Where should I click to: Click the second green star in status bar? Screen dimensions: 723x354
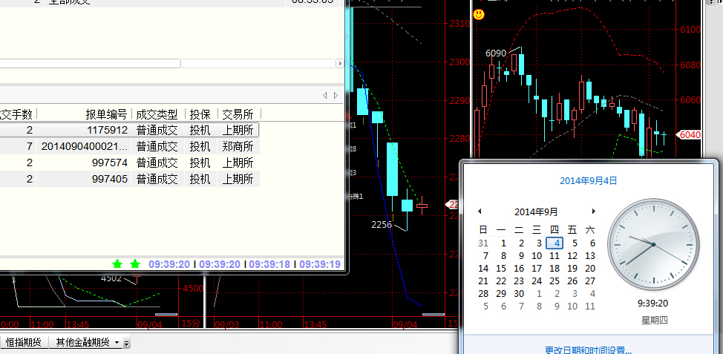point(134,264)
